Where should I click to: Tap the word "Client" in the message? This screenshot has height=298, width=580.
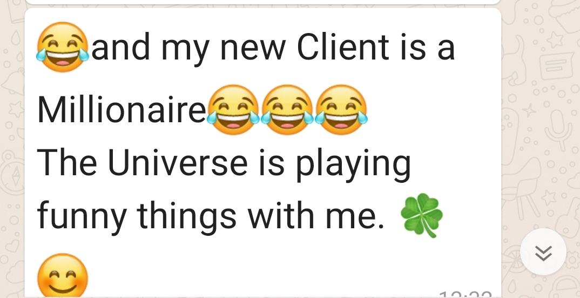click(343, 47)
